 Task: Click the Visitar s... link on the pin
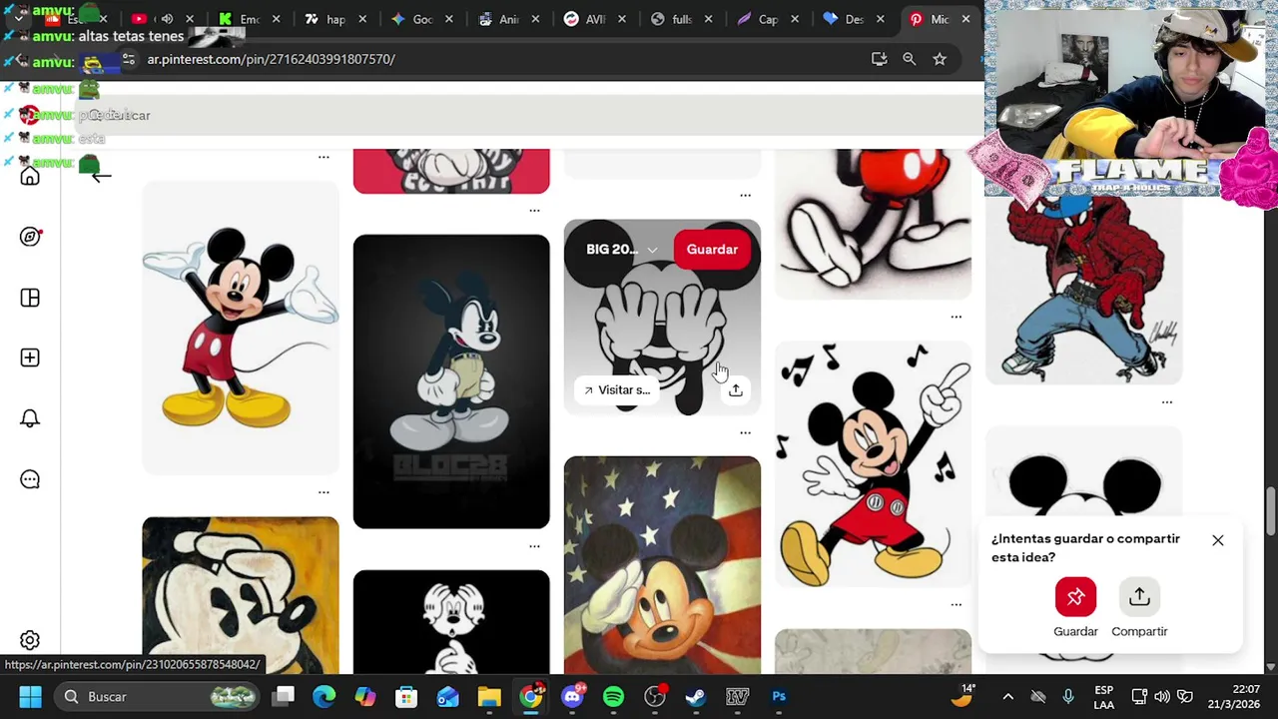616,390
